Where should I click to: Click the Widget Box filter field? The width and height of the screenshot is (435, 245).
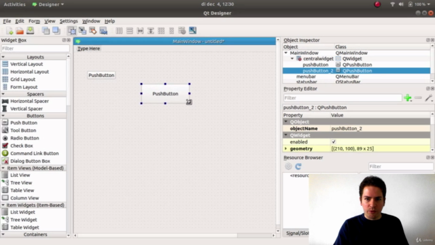pos(35,48)
